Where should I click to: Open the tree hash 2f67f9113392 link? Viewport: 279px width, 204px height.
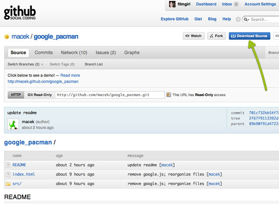point(264,118)
